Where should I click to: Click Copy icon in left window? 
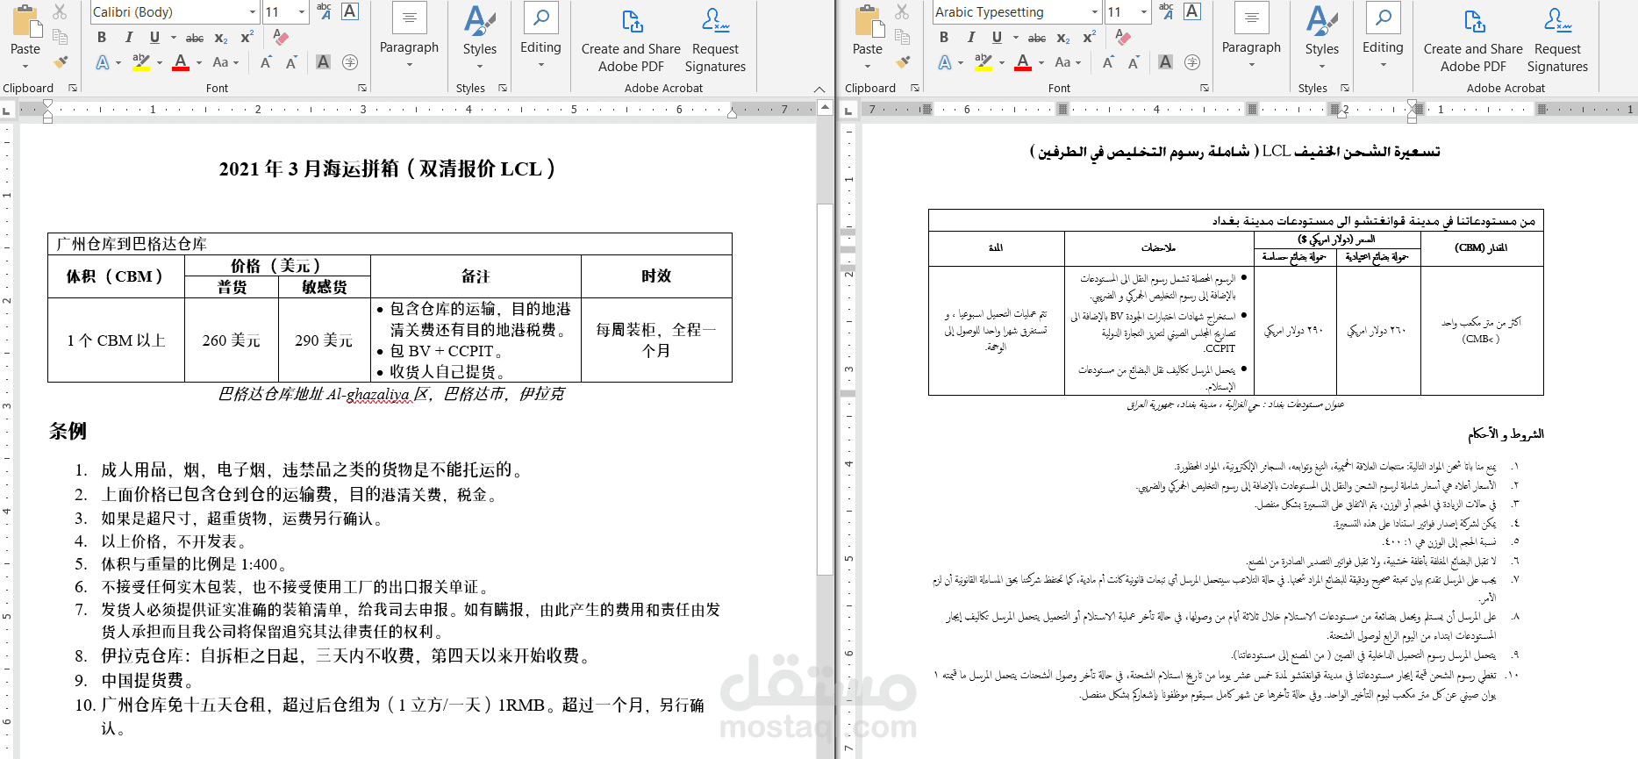(60, 37)
